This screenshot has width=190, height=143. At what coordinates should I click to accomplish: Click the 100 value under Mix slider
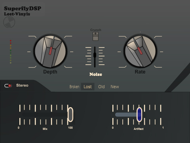tap(70, 128)
